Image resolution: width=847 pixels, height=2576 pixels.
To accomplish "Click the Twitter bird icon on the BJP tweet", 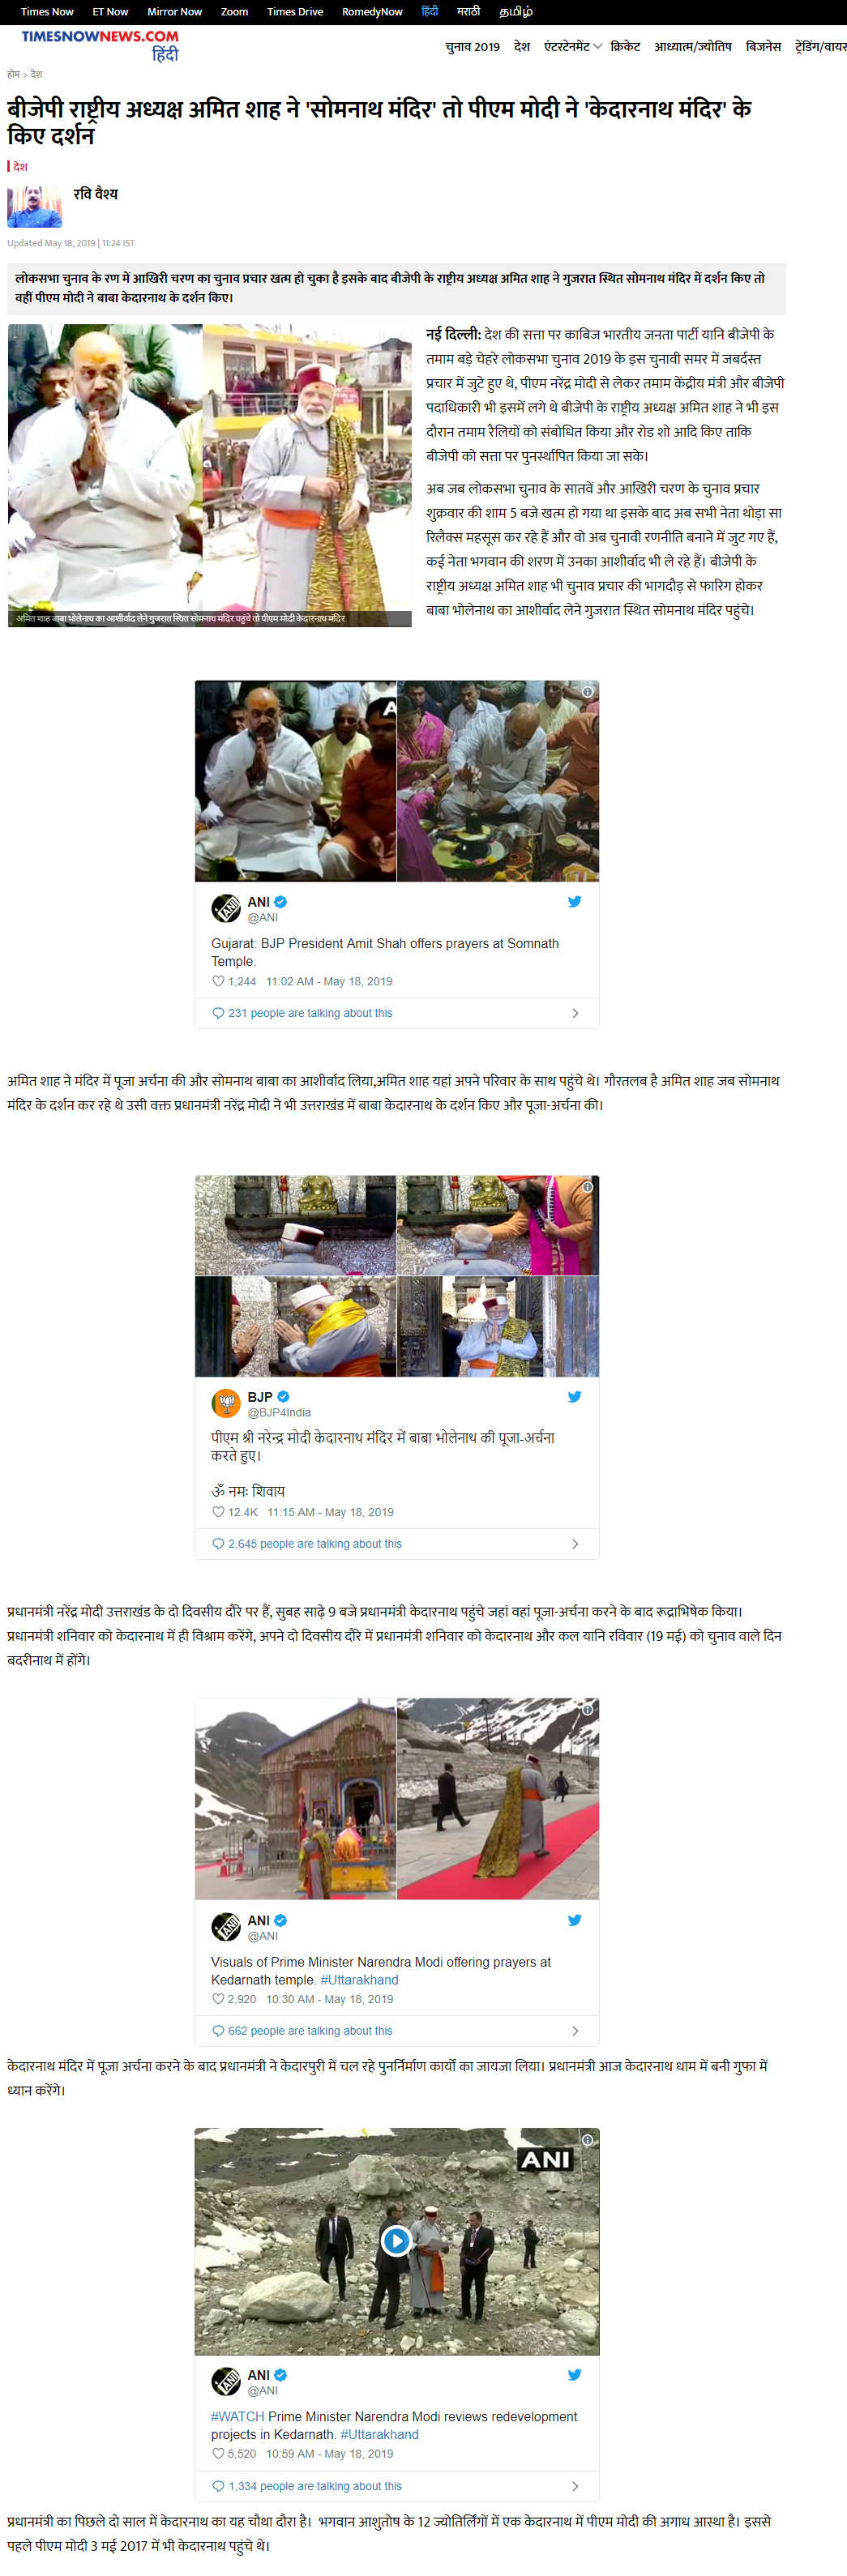I will 574,1396.
